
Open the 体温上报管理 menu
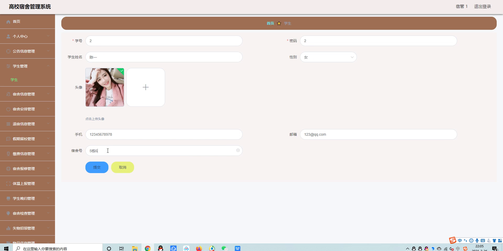(28, 184)
